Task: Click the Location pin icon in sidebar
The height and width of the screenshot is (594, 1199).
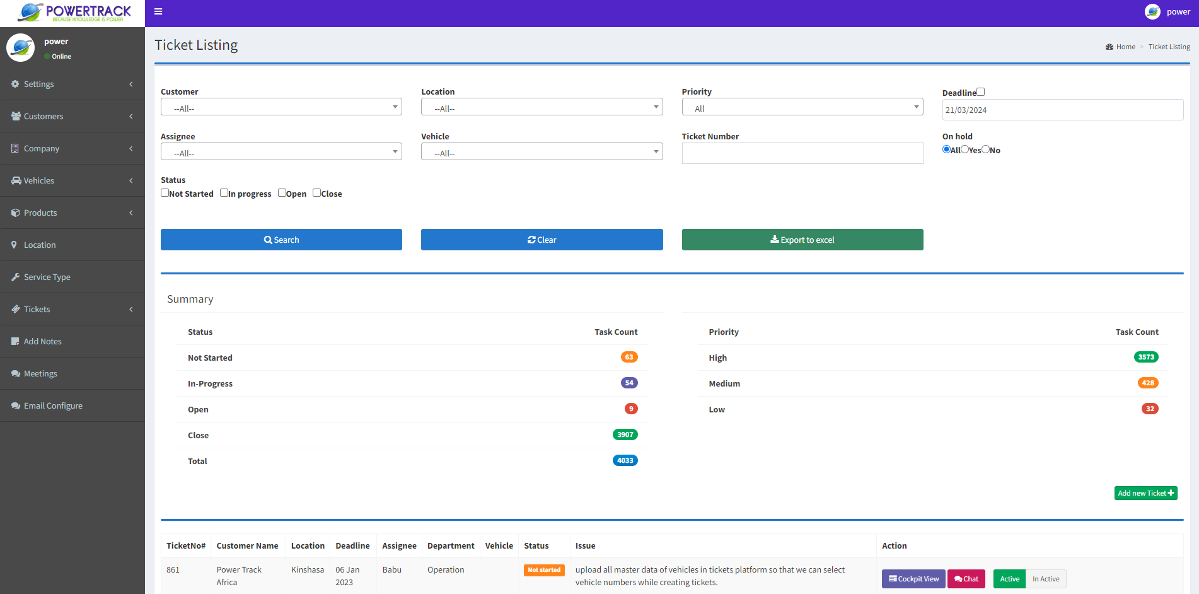Action: pos(14,245)
